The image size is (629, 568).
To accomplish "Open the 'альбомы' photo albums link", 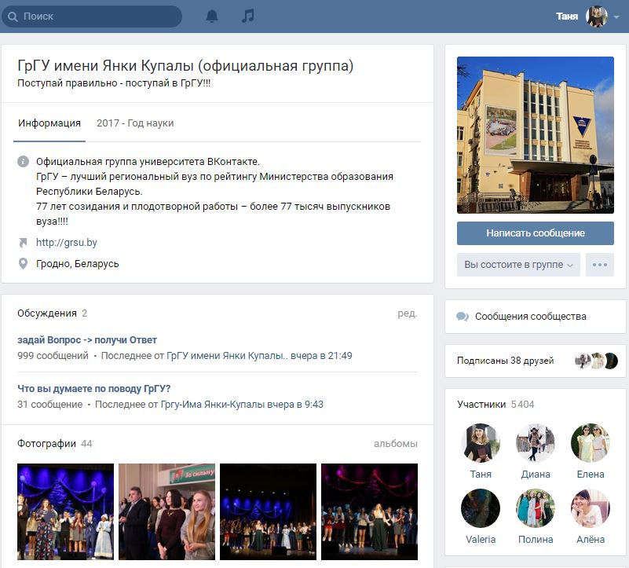I will [396, 444].
